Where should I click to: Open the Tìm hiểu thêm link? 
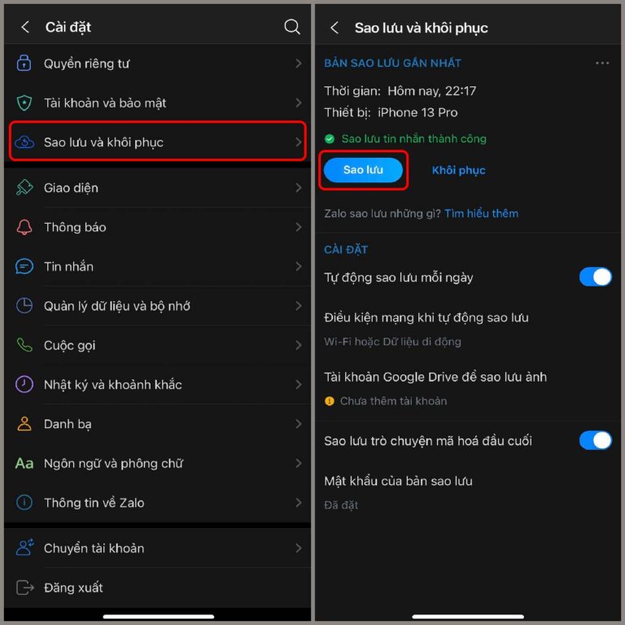click(482, 214)
